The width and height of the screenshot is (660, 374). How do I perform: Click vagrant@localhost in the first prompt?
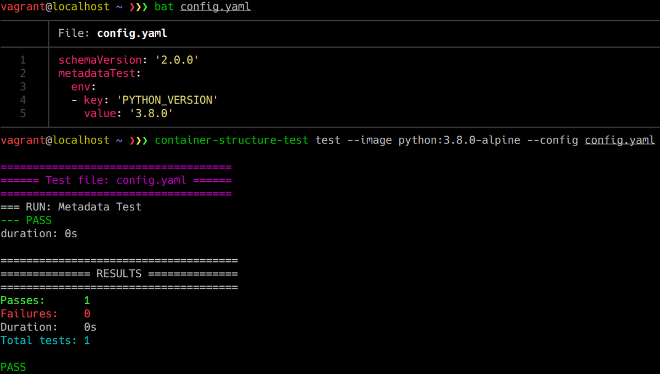pyautogui.click(x=55, y=7)
